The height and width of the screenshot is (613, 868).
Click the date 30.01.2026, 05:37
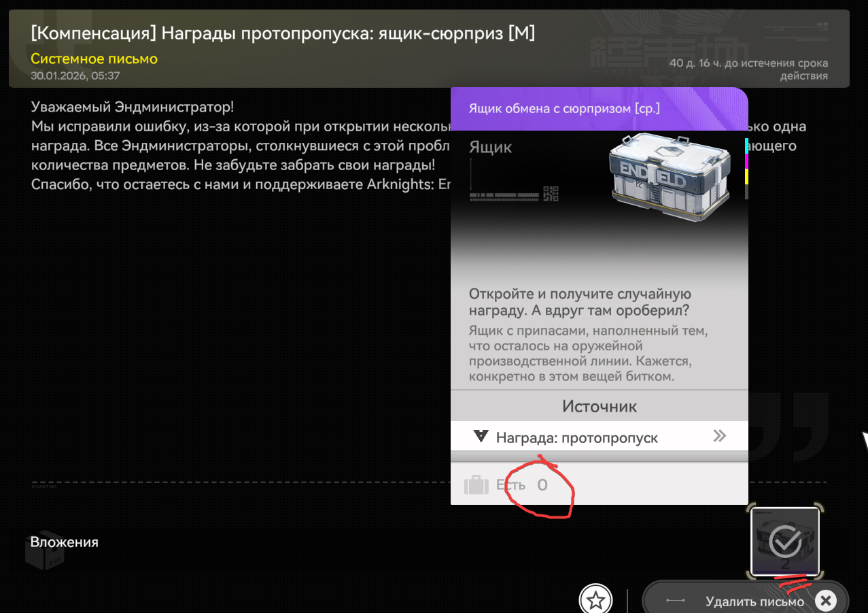75,76
